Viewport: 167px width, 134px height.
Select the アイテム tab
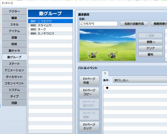14,31
